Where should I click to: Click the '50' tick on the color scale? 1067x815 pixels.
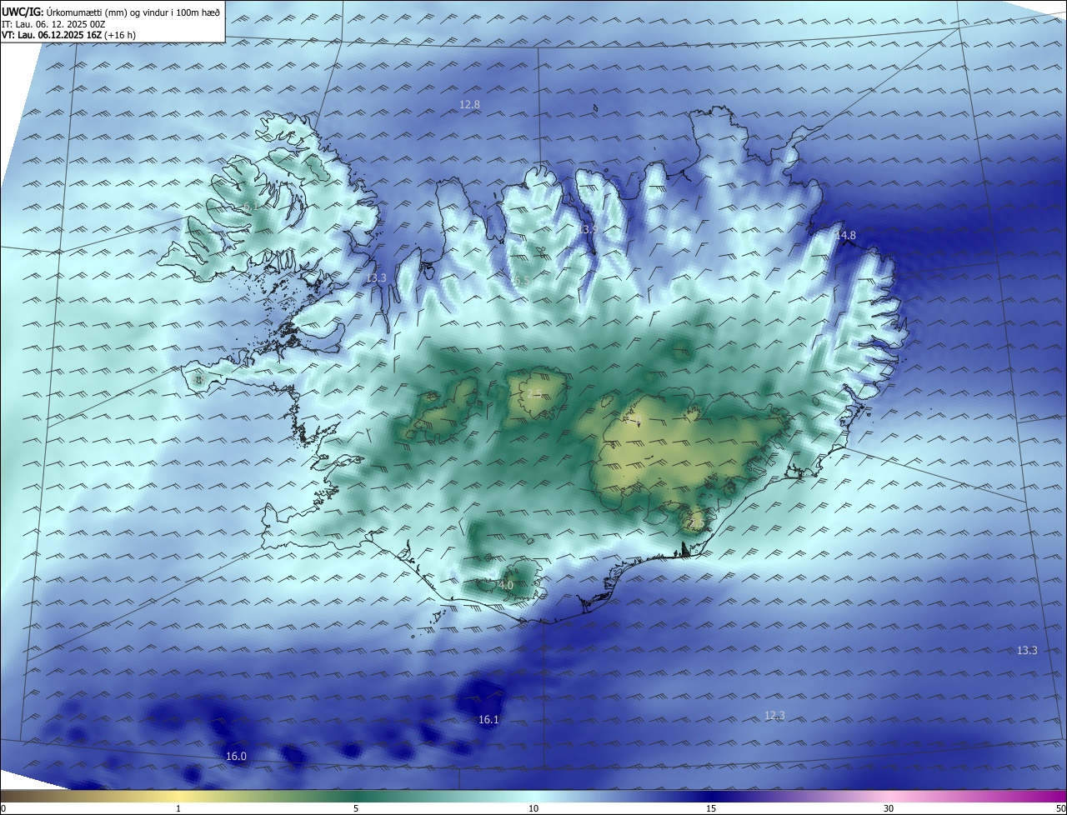1060,808
